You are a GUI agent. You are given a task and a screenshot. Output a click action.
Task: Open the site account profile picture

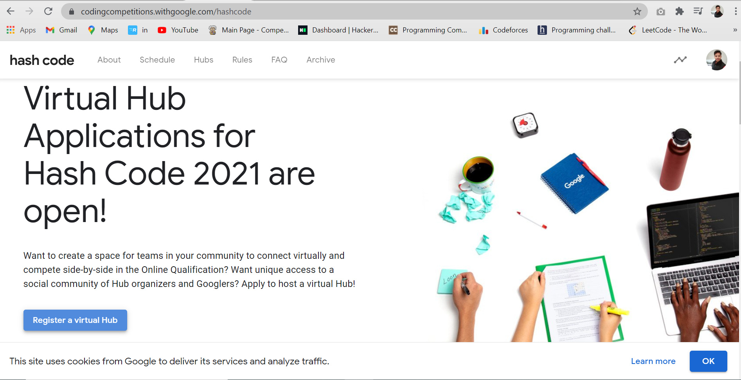717,60
